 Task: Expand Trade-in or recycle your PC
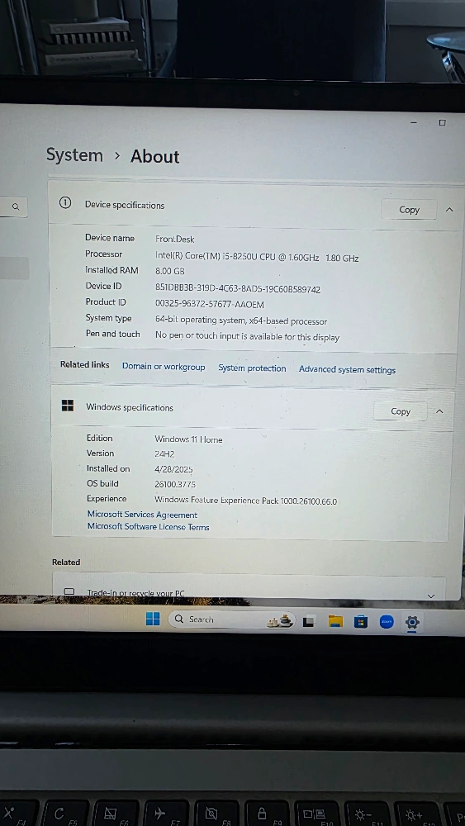pyautogui.click(x=431, y=596)
